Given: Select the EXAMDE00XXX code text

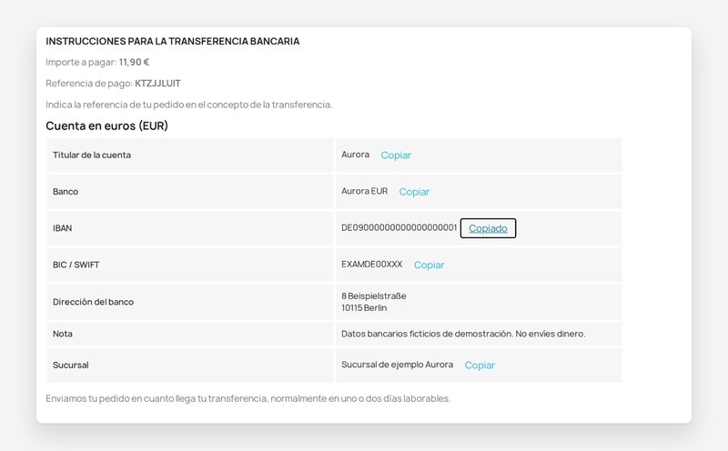Looking at the screenshot, I should [372, 264].
